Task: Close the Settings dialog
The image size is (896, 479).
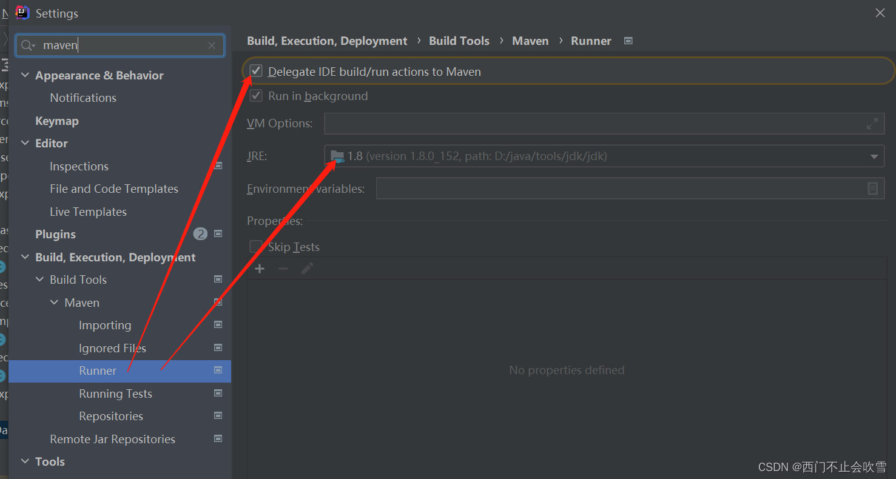Action: [880, 13]
